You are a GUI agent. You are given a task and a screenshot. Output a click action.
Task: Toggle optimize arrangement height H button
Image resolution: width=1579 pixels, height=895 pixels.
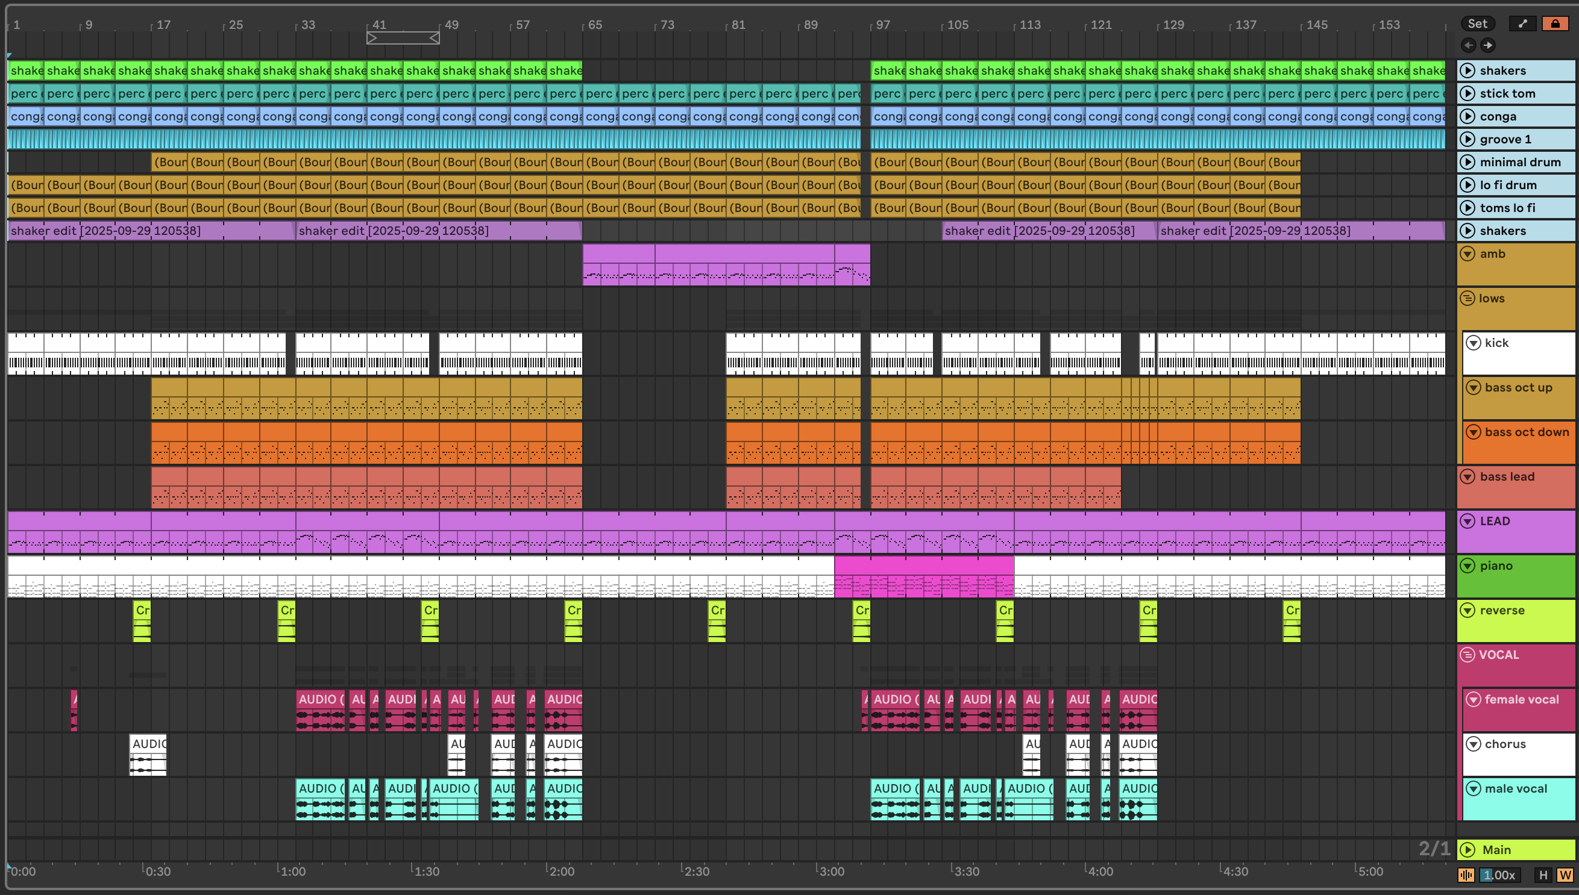tap(1543, 875)
